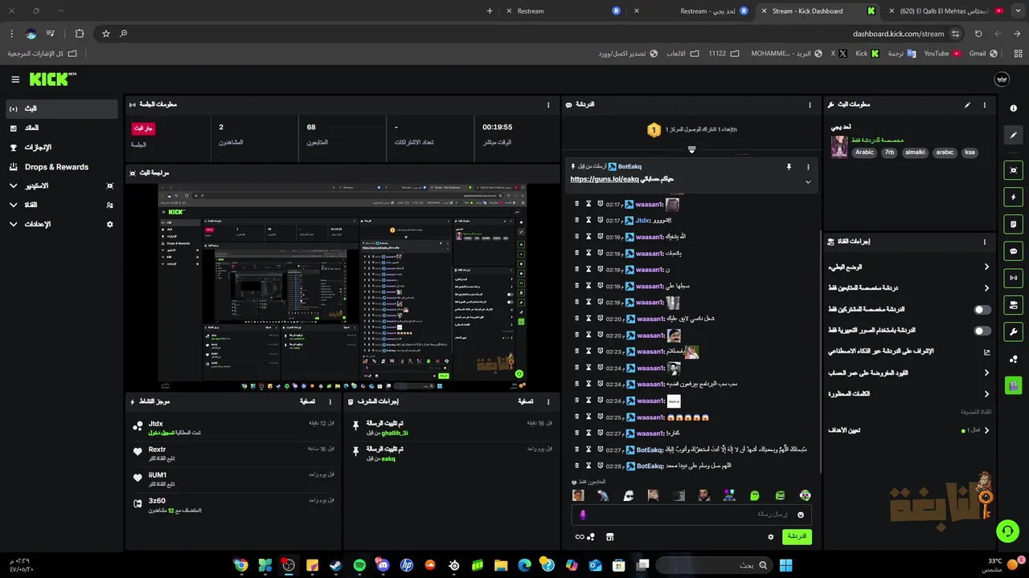Open the hamburger menu beside the KICK logo
1029x578 pixels.
click(x=15, y=79)
